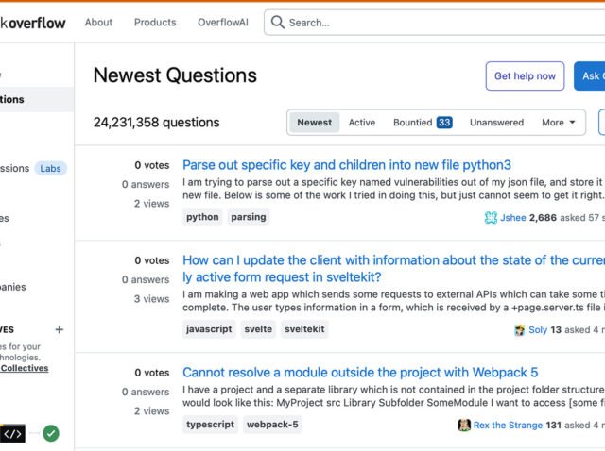Click the 'Newest Questions' heading
Screen dimensions: 605x451
[x=175, y=75]
